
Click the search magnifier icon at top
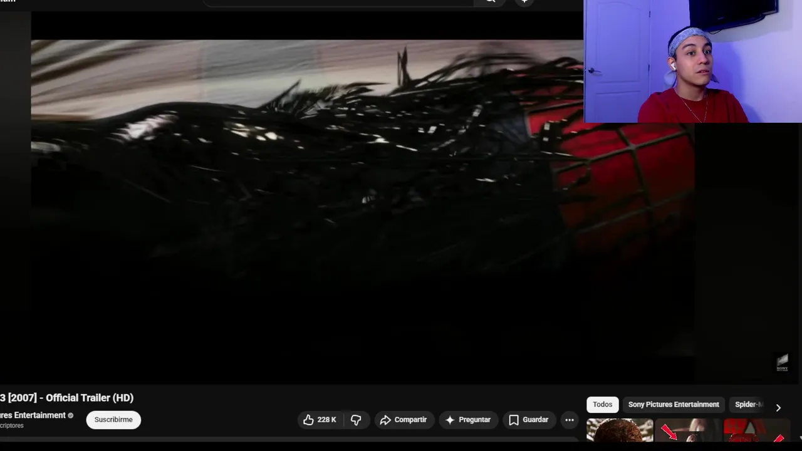click(491, 1)
